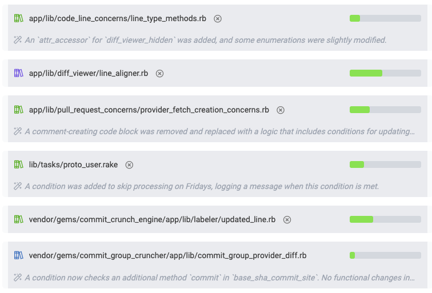The image size is (432, 293).
Task: Click the progress bar for line_aligner.rb
Action: (x=385, y=73)
